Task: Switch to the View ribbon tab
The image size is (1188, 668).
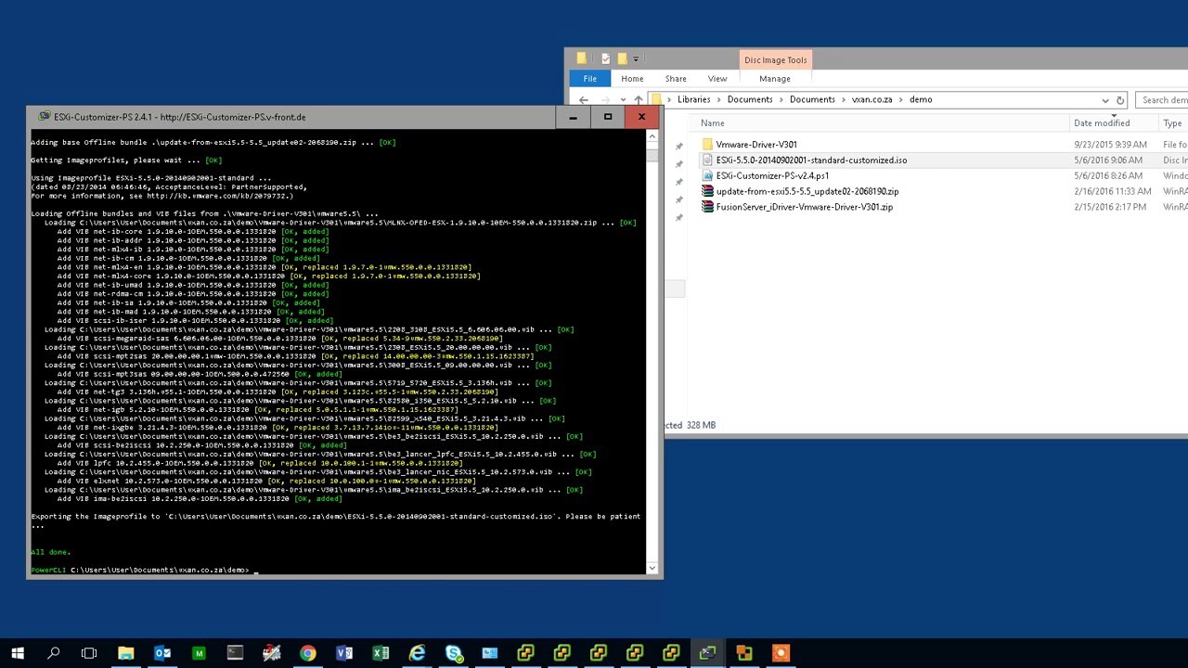Action: pyautogui.click(x=717, y=79)
